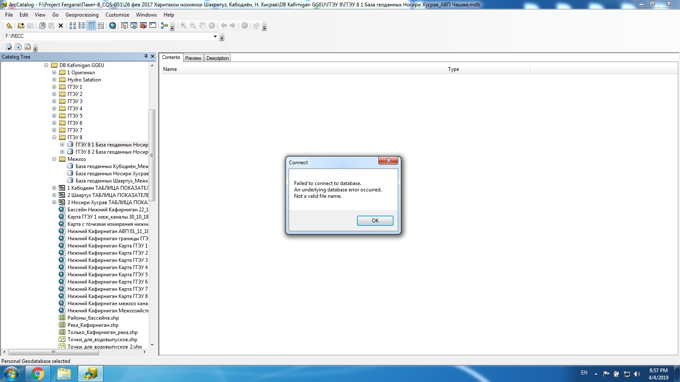
Task: Collapse the ГГЭУ 8 folder
Action: pos(54,138)
